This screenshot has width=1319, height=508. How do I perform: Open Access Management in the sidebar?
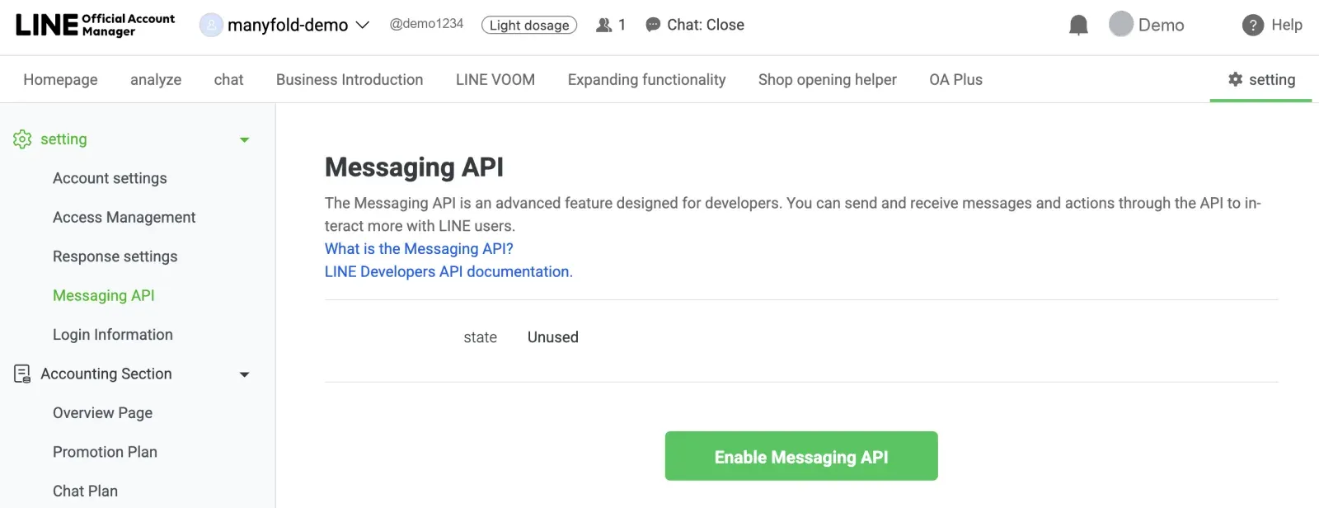[124, 217]
